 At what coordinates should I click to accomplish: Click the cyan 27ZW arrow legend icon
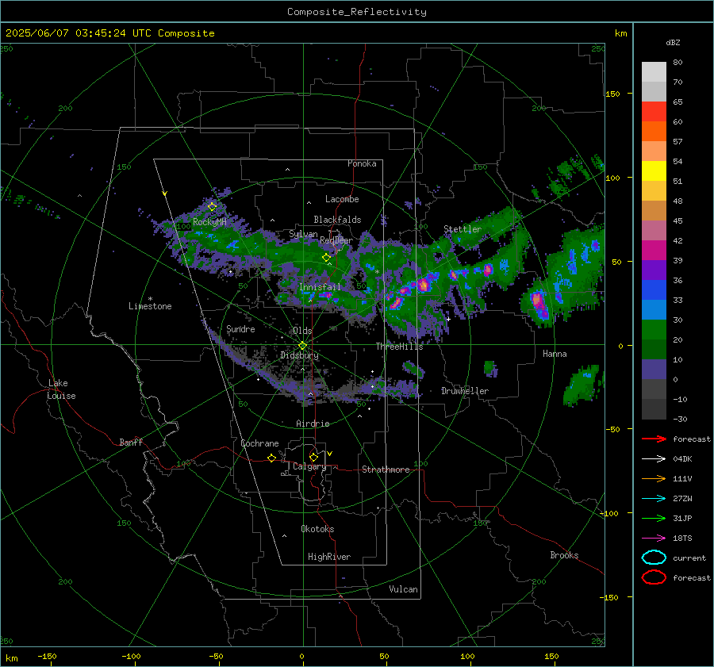[654, 499]
